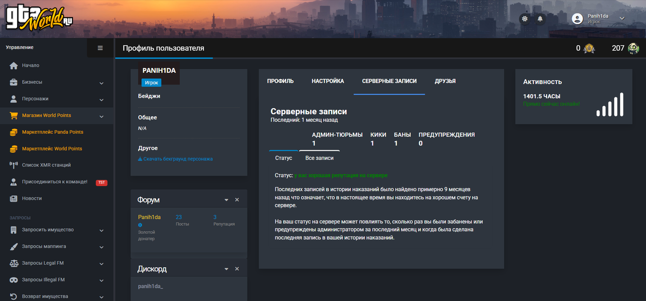Click the coins icon for World Points marketplace

point(14,148)
